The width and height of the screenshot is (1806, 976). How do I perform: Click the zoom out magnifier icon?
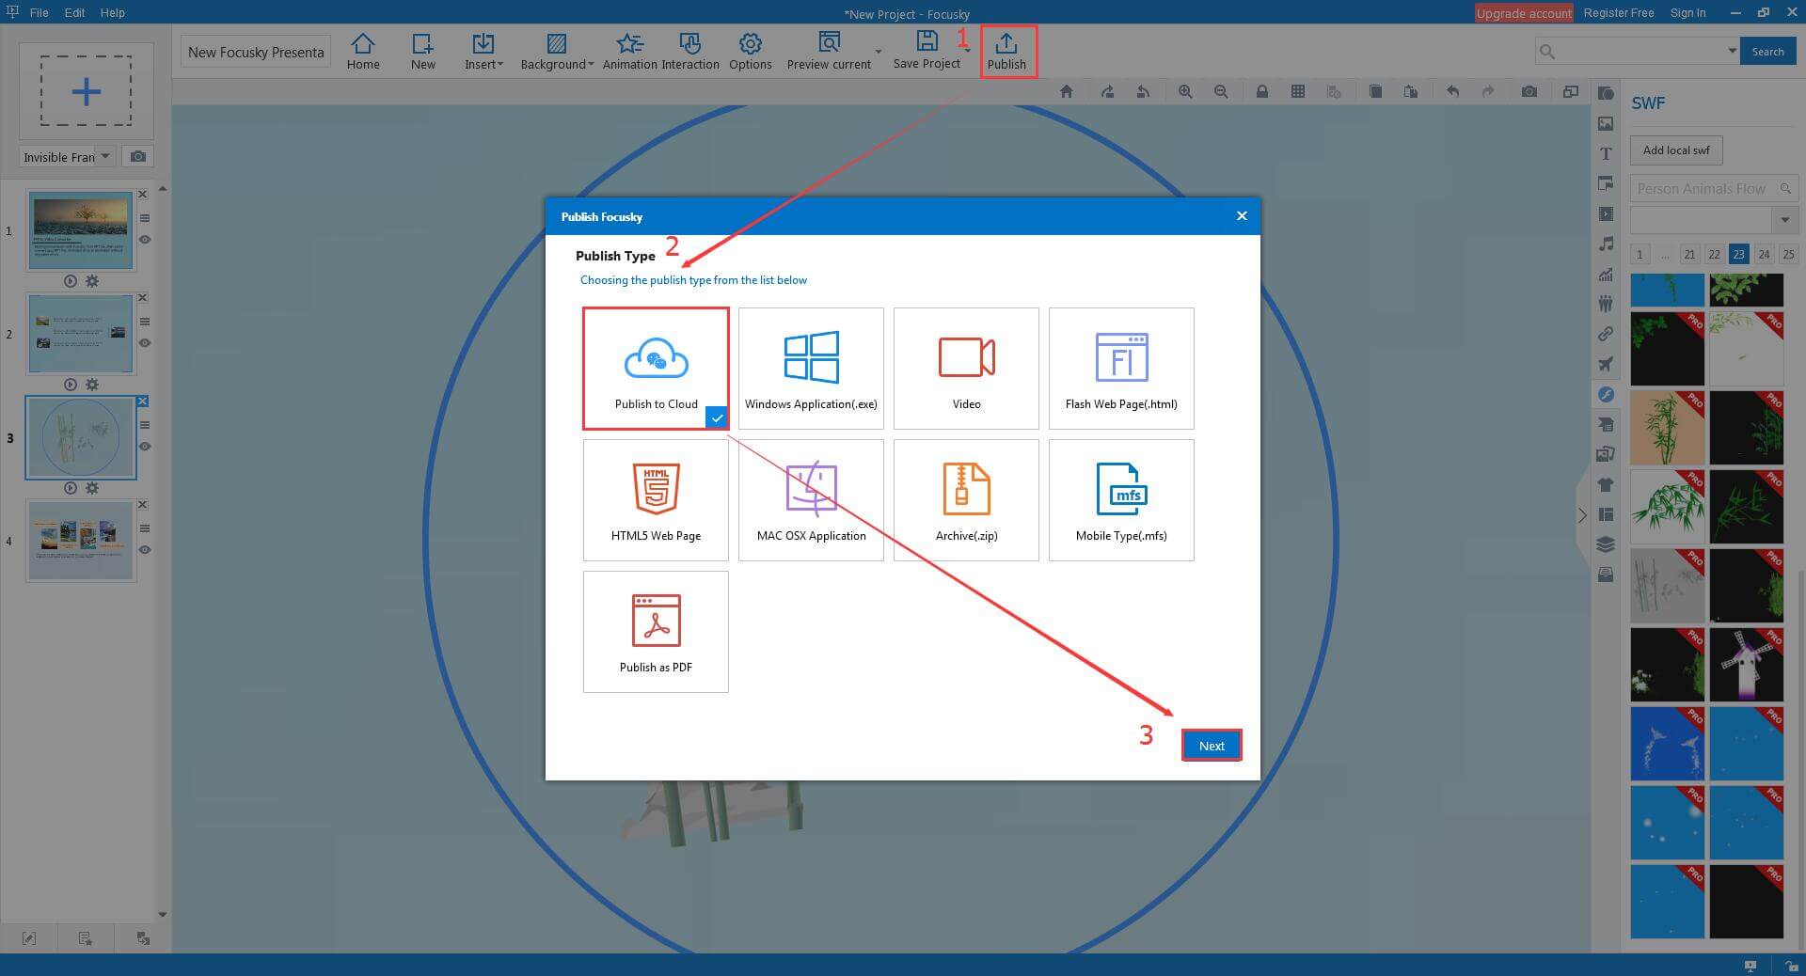(1221, 91)
